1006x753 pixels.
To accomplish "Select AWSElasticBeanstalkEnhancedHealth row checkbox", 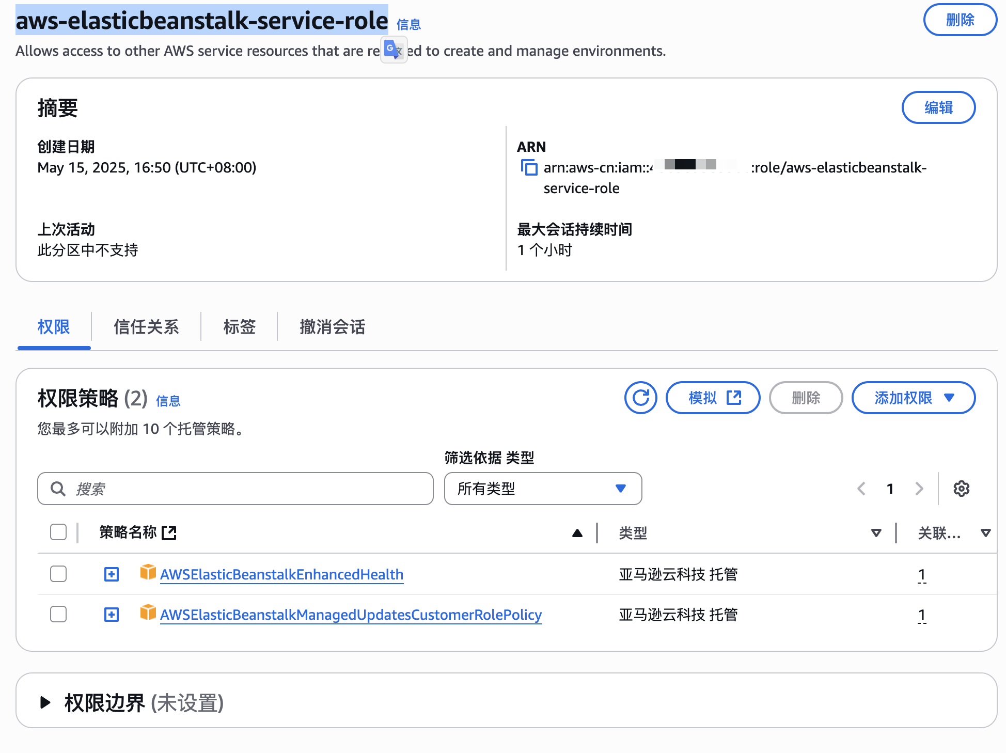I will click(x=58, y=574).
